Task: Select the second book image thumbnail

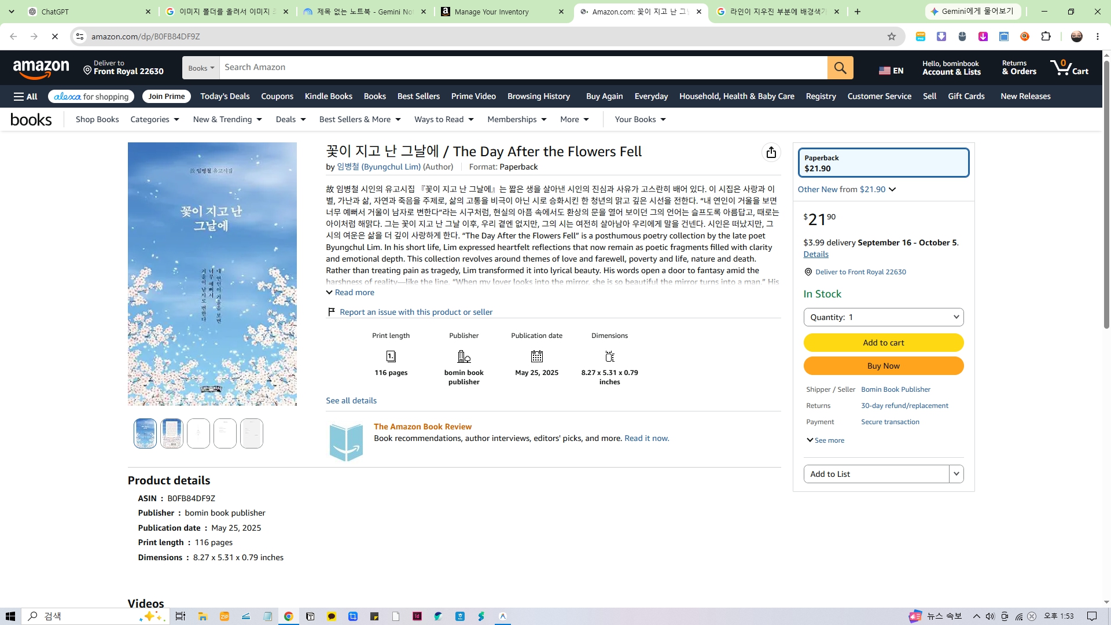Action: [172, 433]
